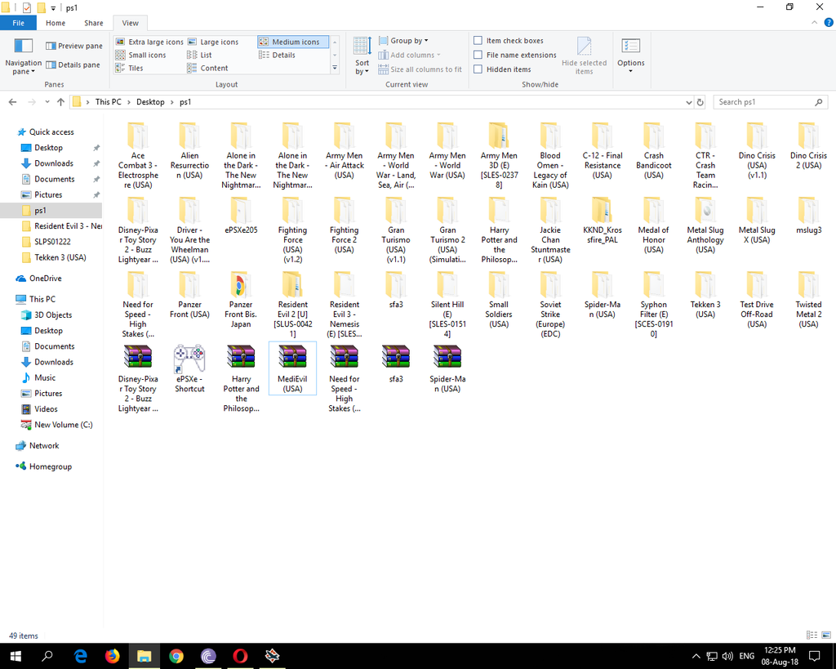
Task: Open the Dino Crisis 2 (USA) folder
Action: (x=808, y=145)
